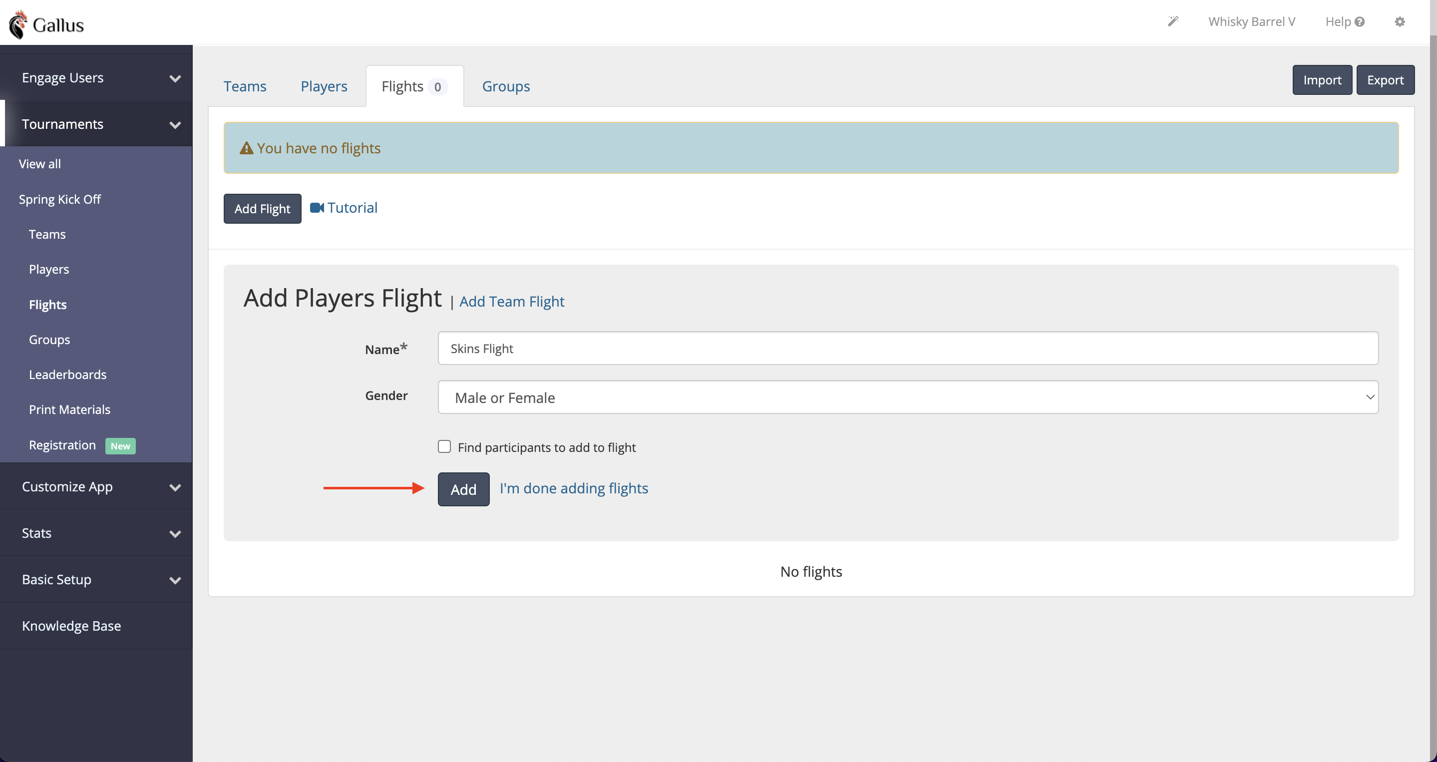
Task: Expand the Stats section
Action: pyautogui.click(x=96, y=533)
